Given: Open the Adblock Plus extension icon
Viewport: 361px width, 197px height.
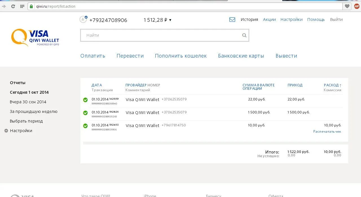Looking at the screenshot, I should point(357,6).
